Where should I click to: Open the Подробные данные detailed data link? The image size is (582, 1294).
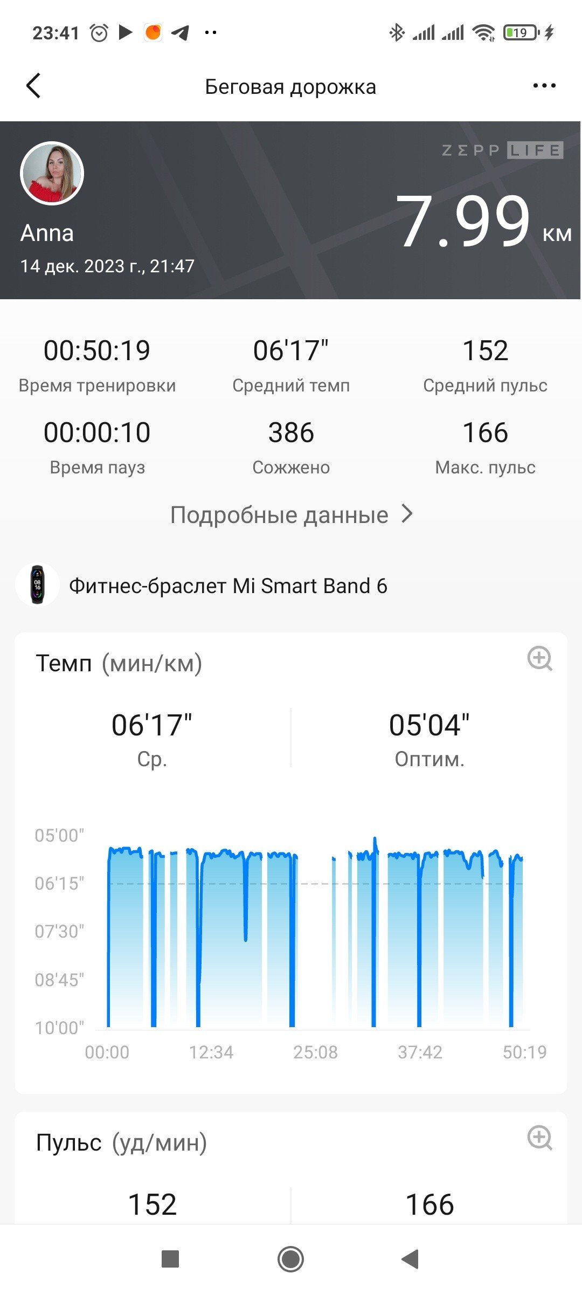(x=291, y=515)
